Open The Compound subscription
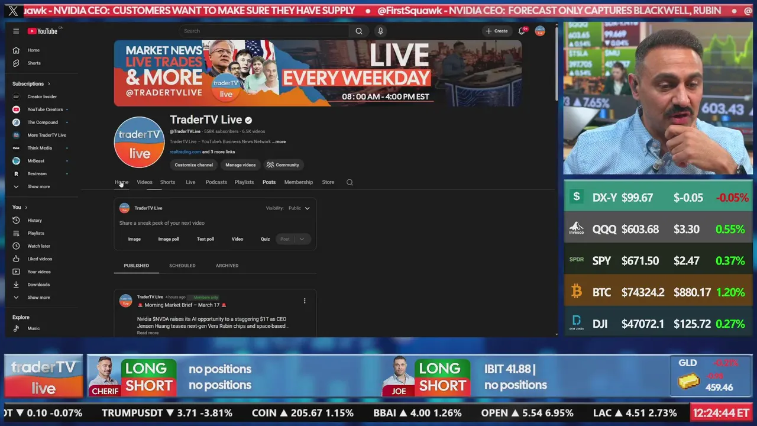 point(41,122)
